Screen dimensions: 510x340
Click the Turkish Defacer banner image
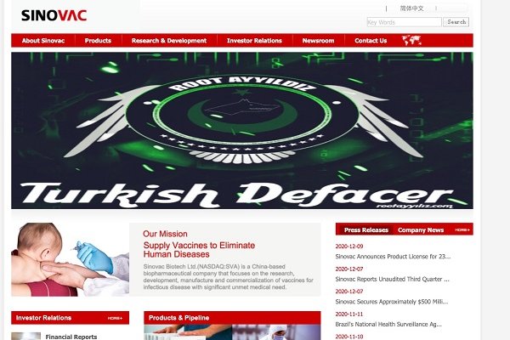tap(242, 130)
